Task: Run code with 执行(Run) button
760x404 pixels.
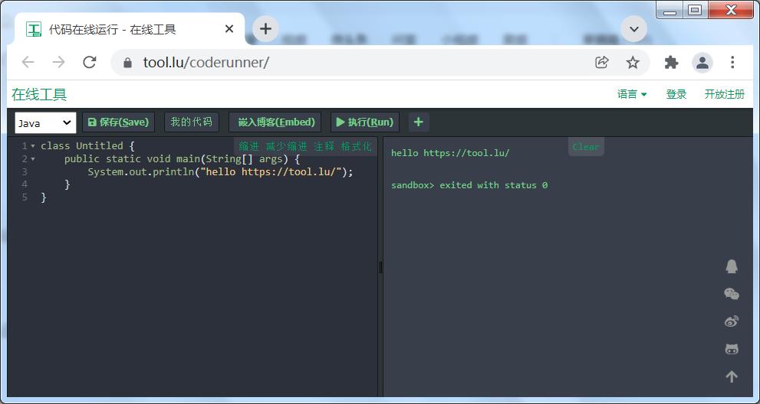Action: [365, 122]
